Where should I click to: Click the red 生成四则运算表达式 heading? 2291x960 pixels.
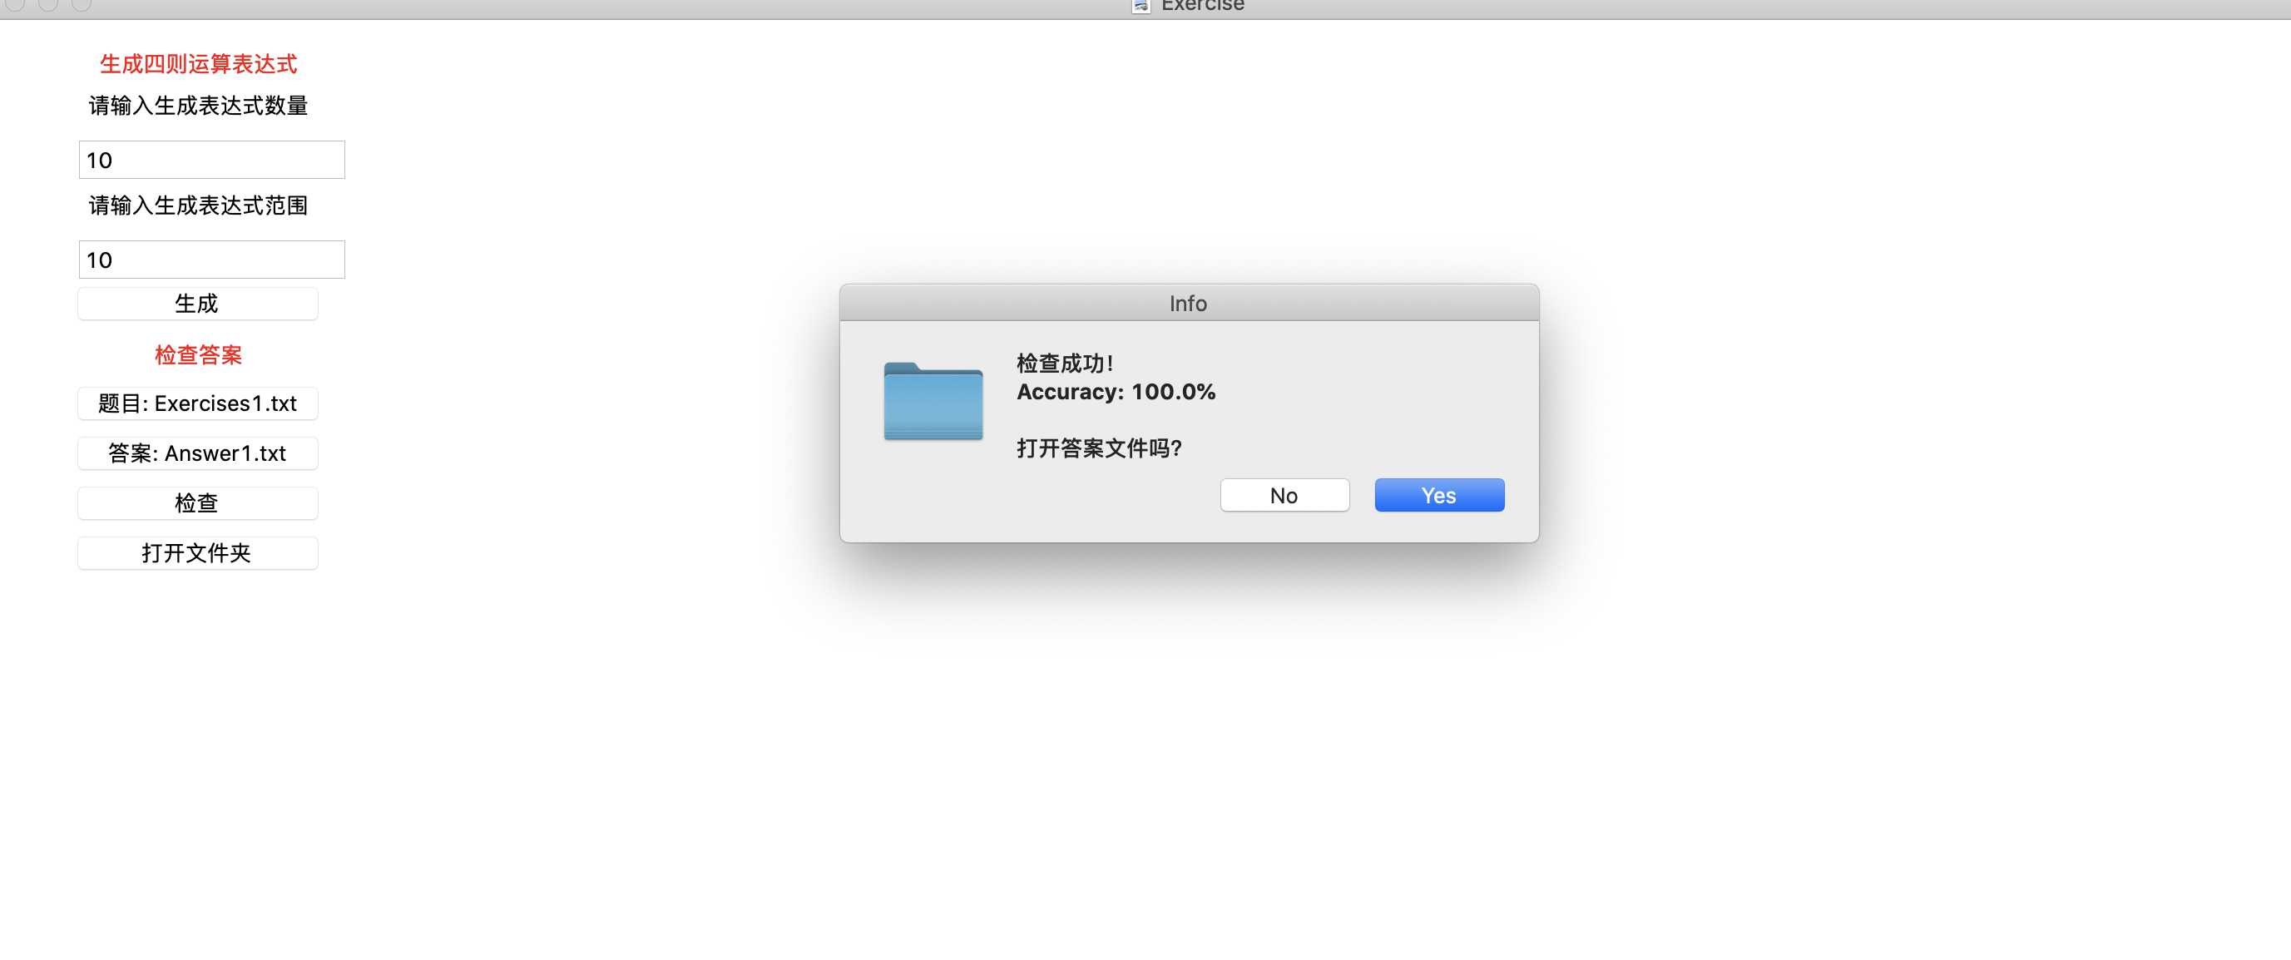coord(198,64)
